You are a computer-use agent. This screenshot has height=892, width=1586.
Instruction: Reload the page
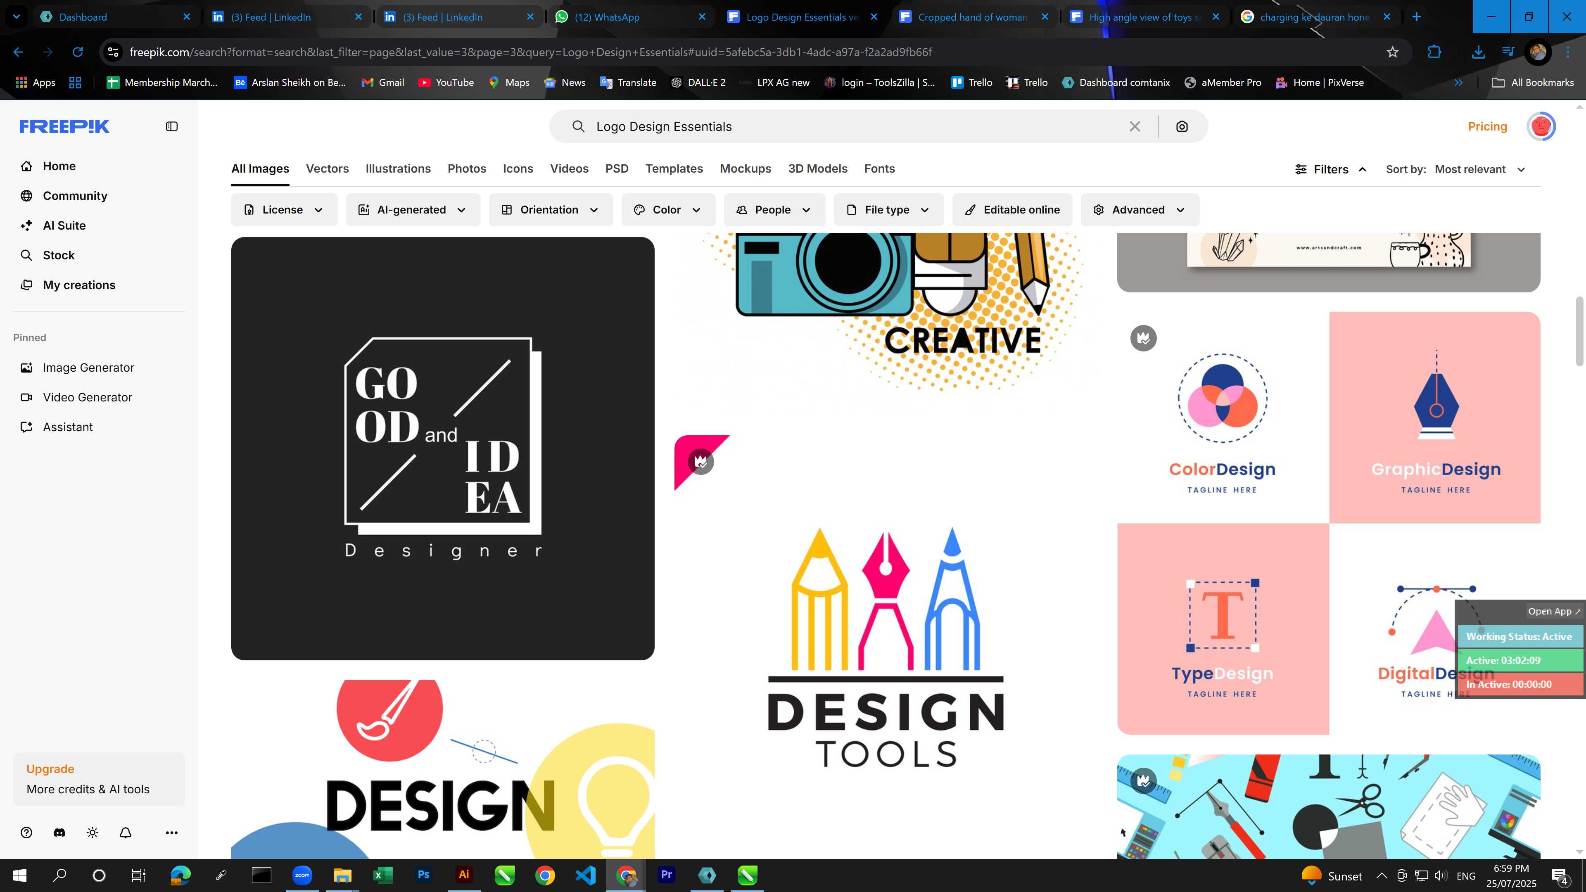(x=77, y=52)
